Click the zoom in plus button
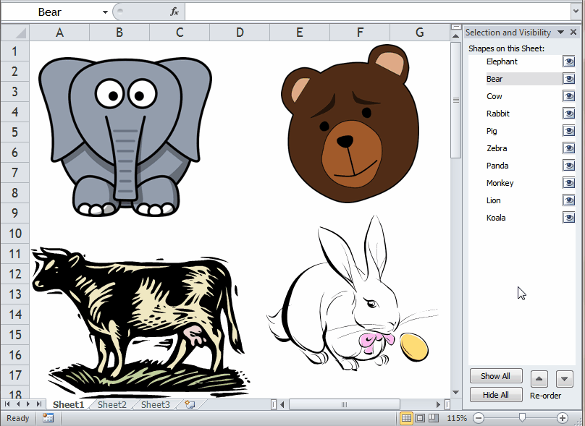This screenshot has width=585, height=426. click(x=563, y=418)
